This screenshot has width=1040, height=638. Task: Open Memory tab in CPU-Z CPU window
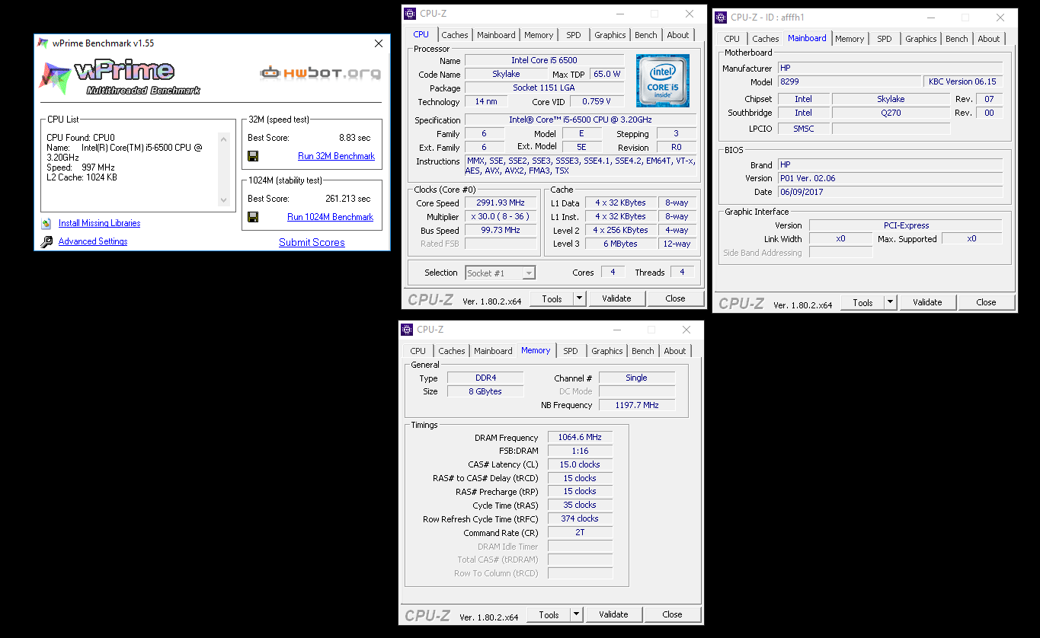point(539,35)
